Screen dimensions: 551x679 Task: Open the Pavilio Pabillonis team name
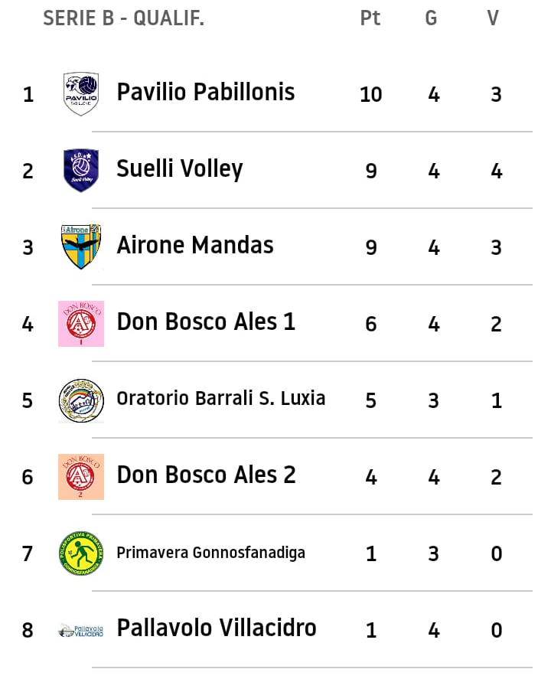[205, 92]
